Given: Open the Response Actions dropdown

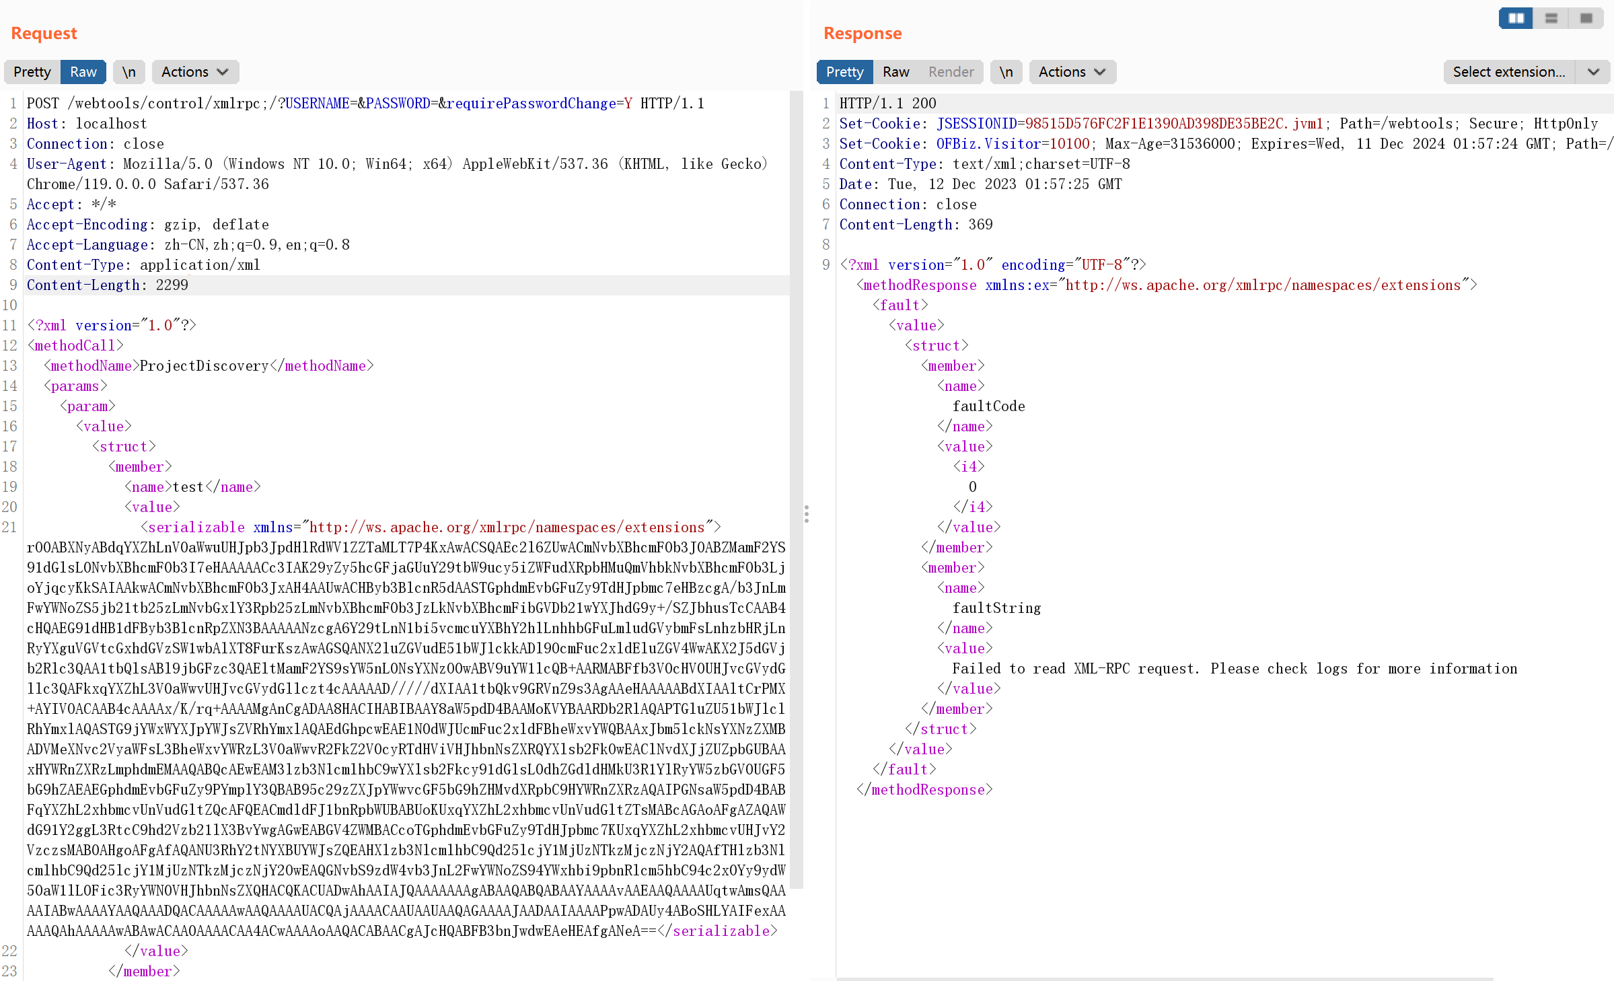Looking at the screenshot, I should (1072, 72).
